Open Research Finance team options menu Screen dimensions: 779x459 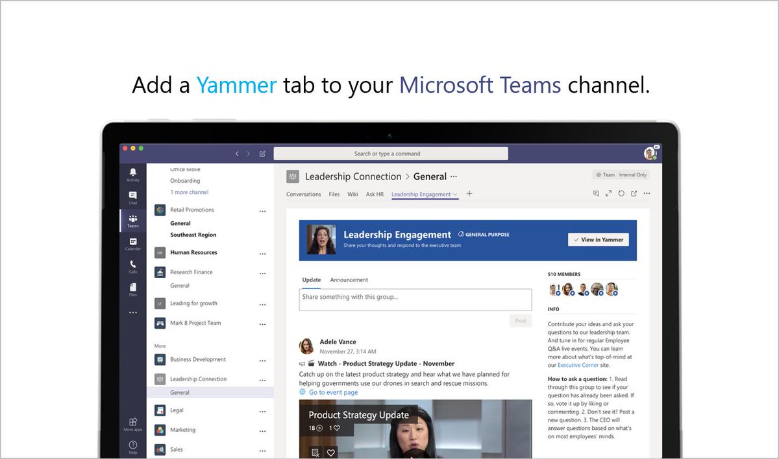tap(262, 273)
